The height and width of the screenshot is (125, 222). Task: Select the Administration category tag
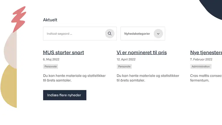pos(201,67)
